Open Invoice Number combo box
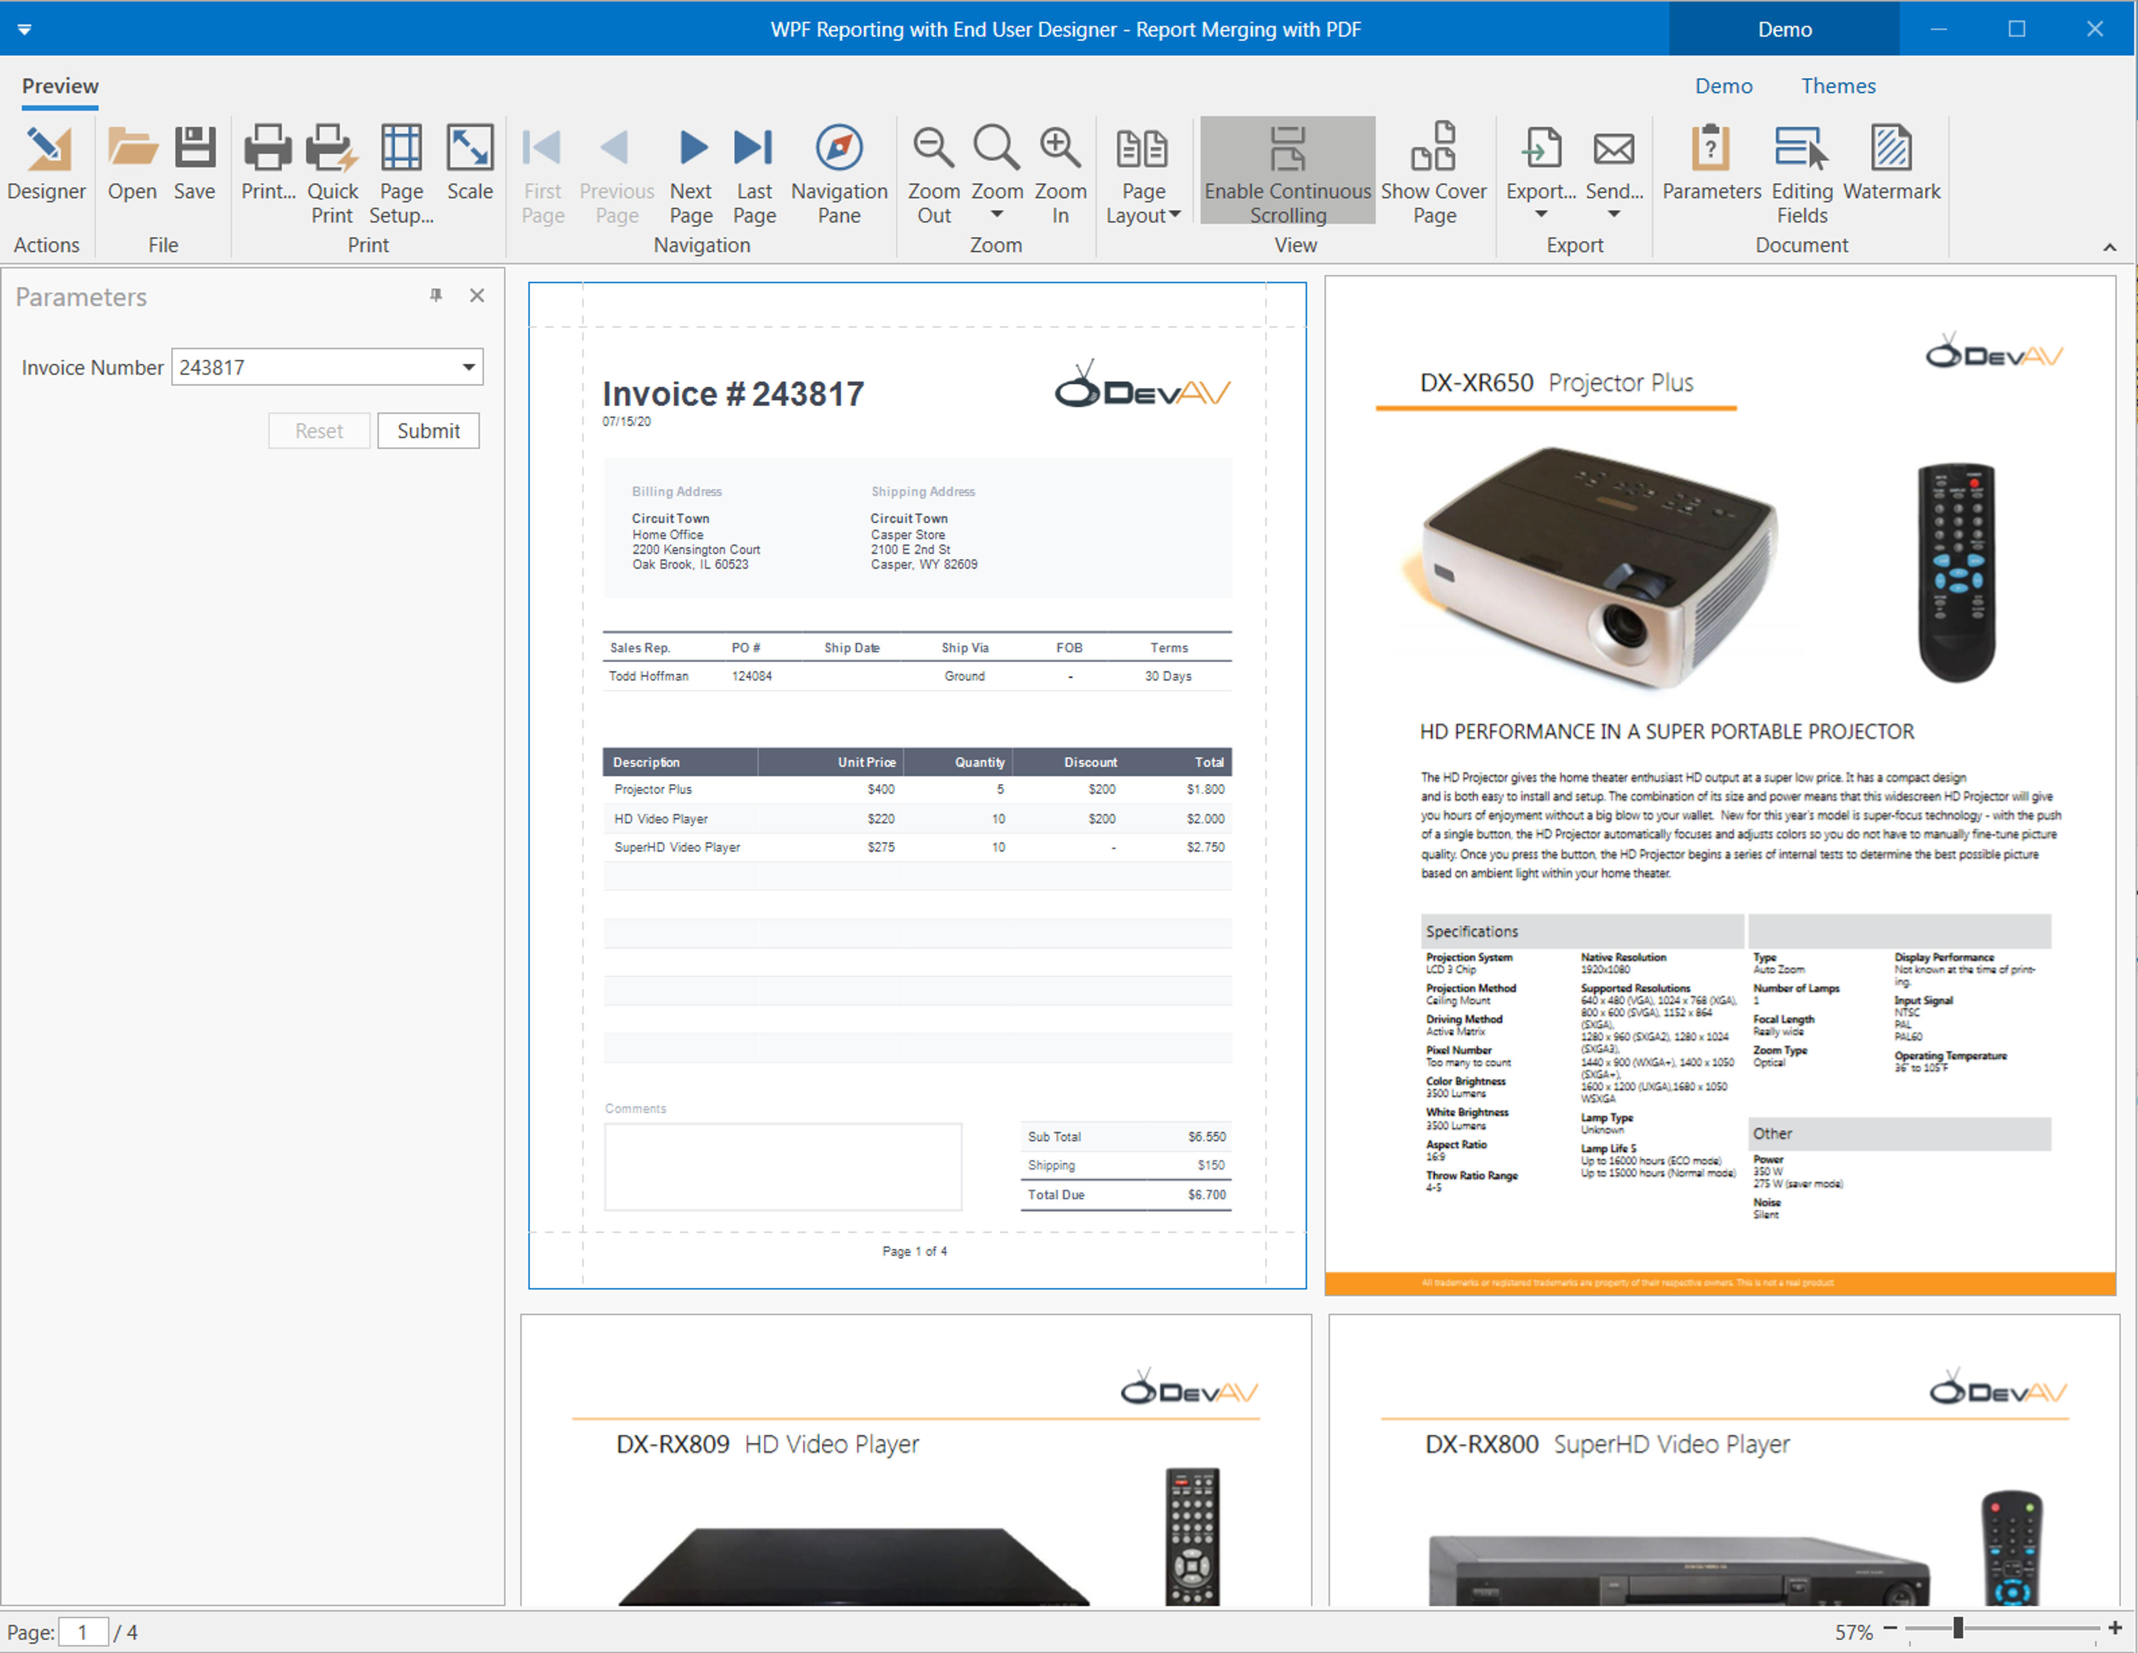The width and height of the screenshot is (2138, 1653). click(469, 367)
